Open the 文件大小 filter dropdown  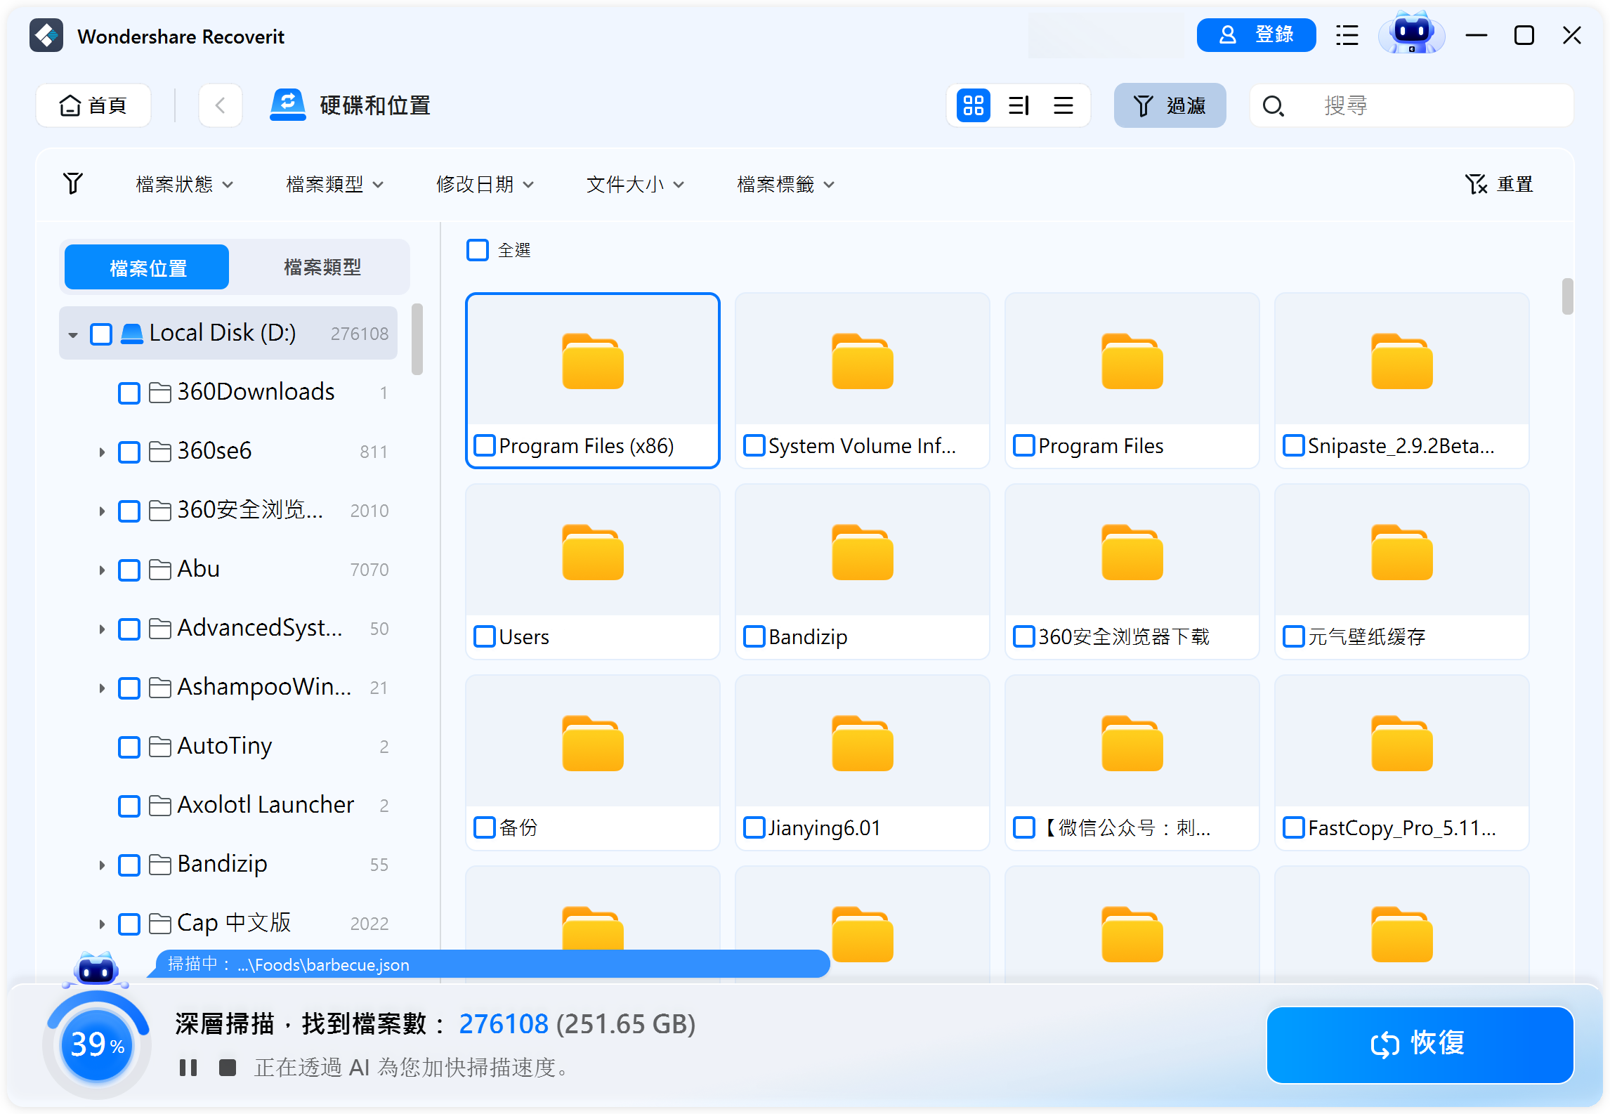click(636, 184)
